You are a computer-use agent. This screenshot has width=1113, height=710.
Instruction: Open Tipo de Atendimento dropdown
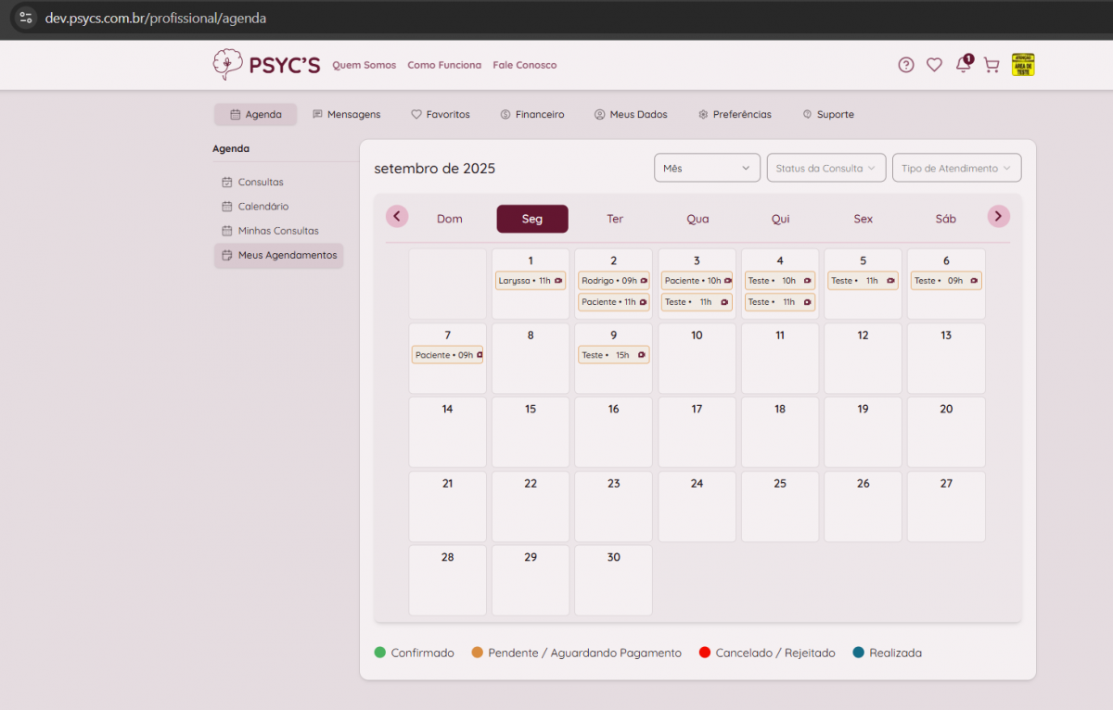coord(956,168)
